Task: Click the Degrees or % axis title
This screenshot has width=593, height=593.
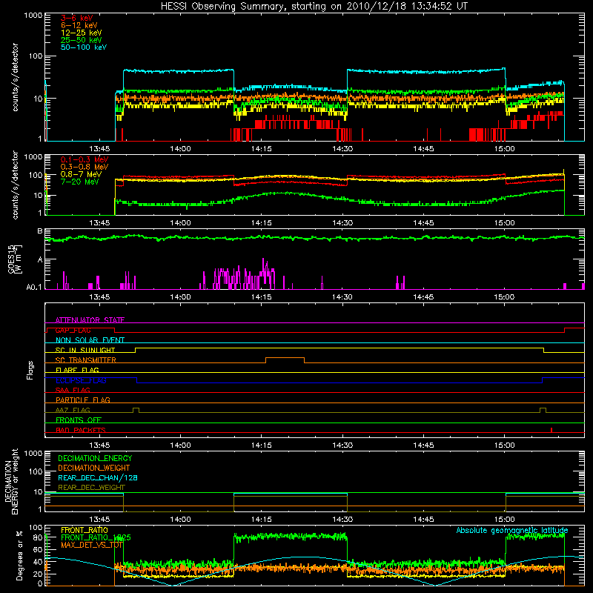Action: pyautogui.click(x=19, y=555)
